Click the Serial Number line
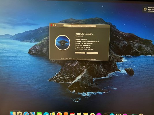Viewport: 154px width, 115px height. click(84, 49)
